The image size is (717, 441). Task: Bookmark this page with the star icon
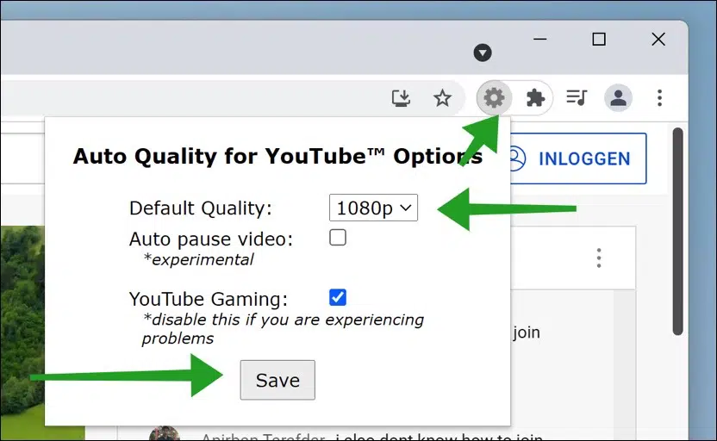442,98
